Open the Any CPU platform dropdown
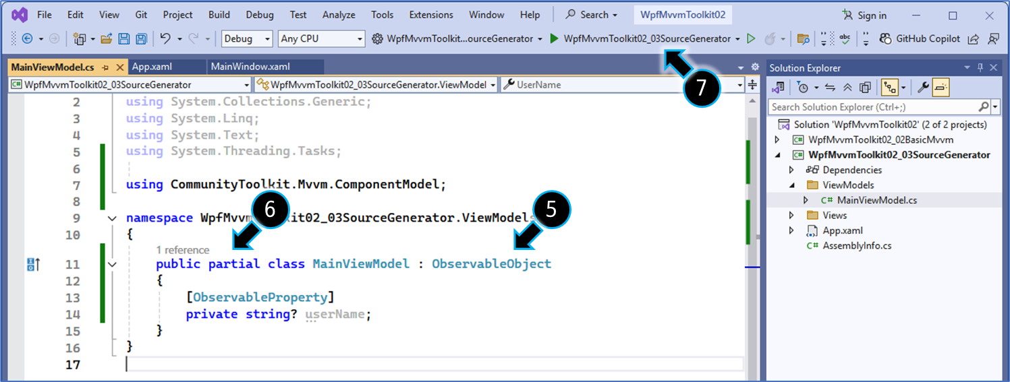The width and height of the screenshot is (1010, 382). pyautogui.click(x=321, y=39)
